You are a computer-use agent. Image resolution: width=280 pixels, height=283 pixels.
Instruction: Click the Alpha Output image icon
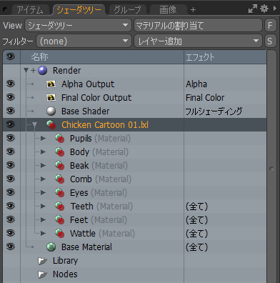[x=51, y=84]
